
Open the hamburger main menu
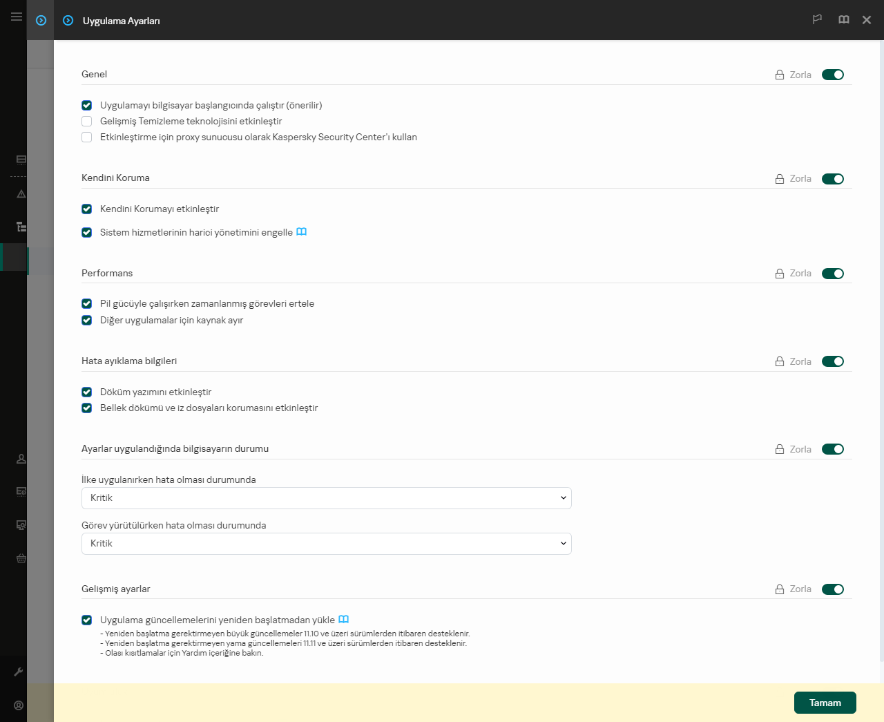point(17,17)
